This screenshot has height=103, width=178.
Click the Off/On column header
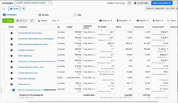(11, 27)
